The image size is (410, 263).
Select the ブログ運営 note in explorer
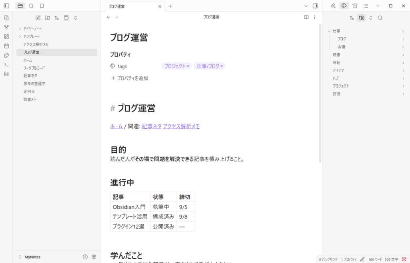[57, 52]
